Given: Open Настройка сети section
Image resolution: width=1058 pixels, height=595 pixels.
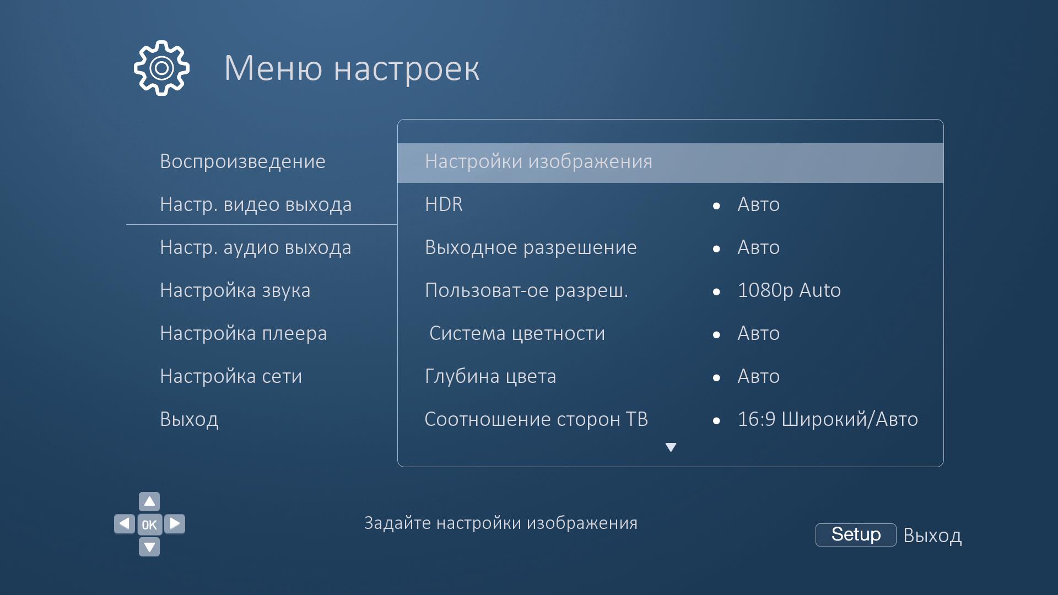Looking at the screenshot, I should click(230, 376).
